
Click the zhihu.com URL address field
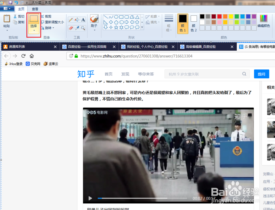[x=171, y=56]
